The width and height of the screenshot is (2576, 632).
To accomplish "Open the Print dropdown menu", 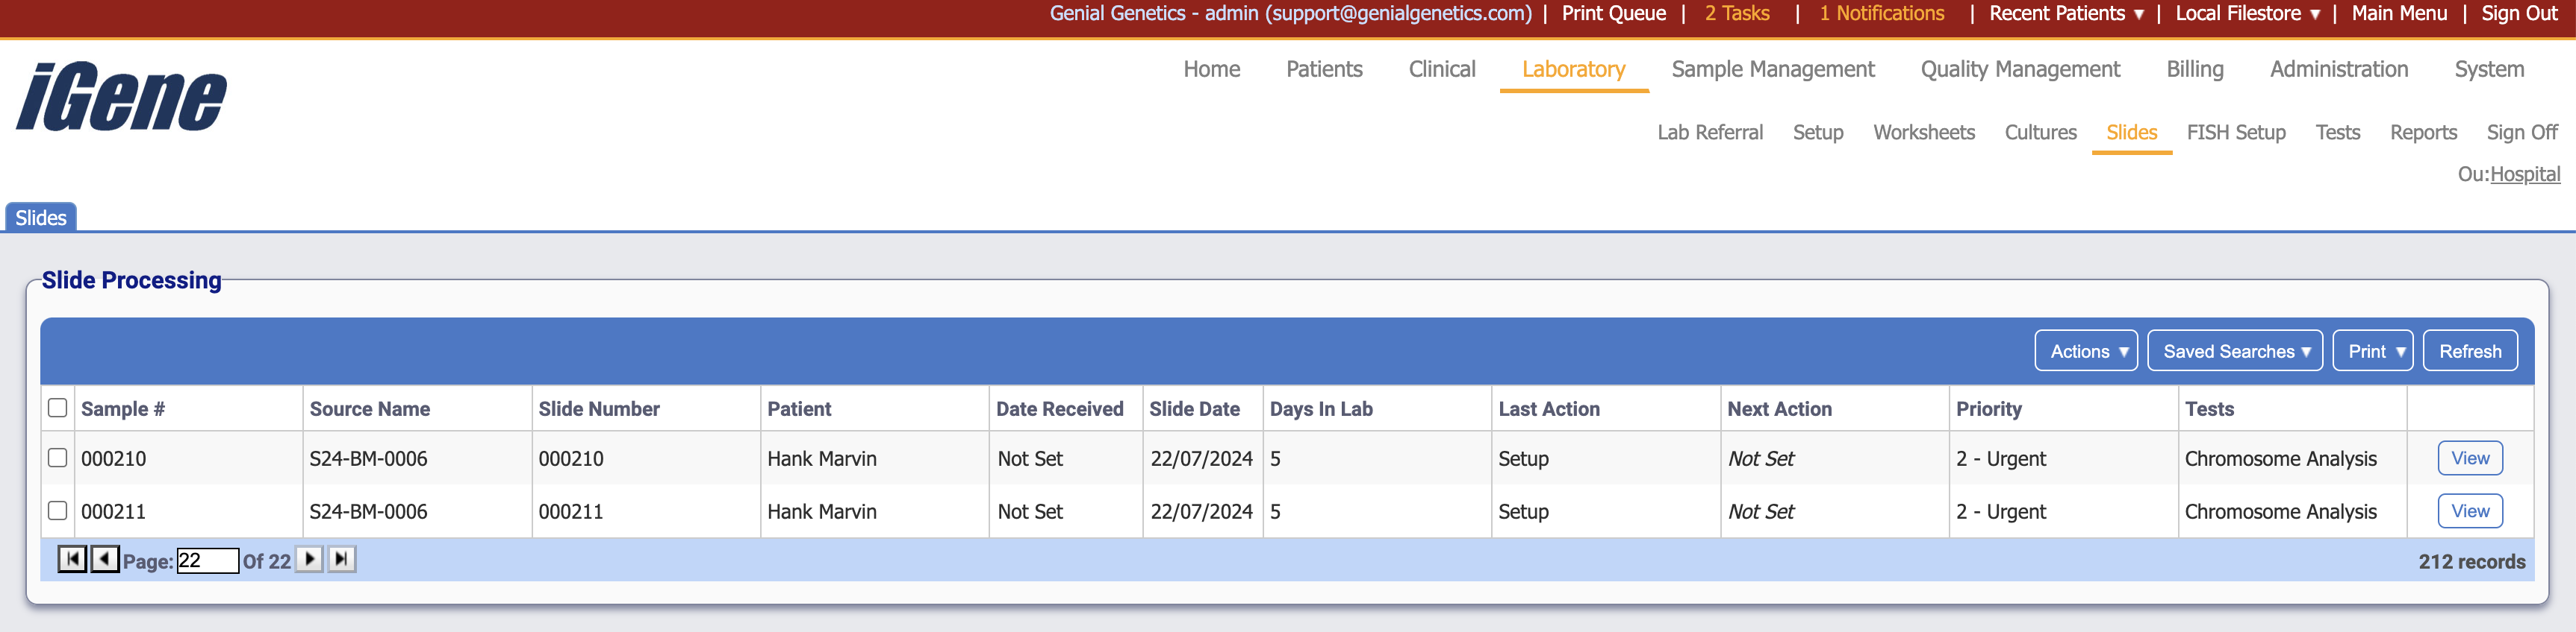I will pos(2372,350).
